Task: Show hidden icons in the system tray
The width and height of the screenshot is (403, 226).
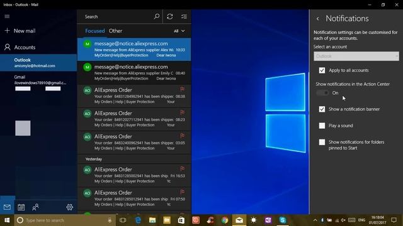Action: tap(315, 220)
